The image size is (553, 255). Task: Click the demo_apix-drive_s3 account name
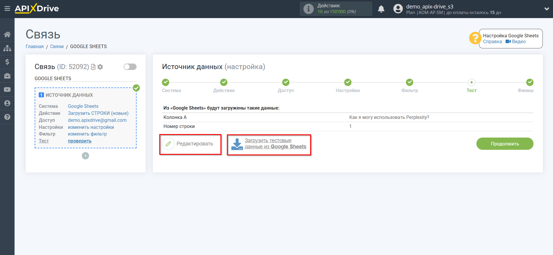tap(430, 6)
